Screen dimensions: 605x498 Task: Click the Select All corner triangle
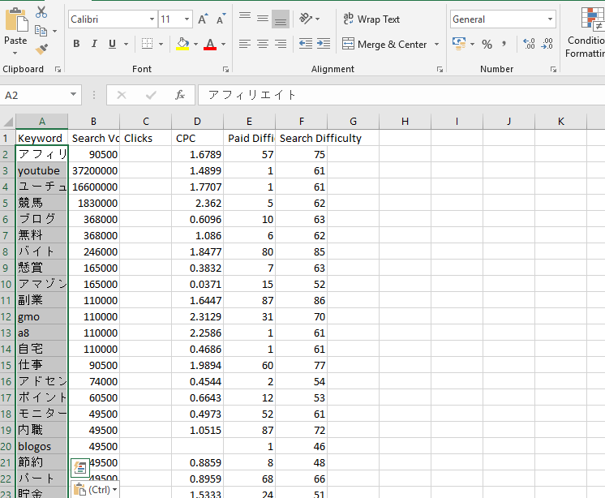8,122
